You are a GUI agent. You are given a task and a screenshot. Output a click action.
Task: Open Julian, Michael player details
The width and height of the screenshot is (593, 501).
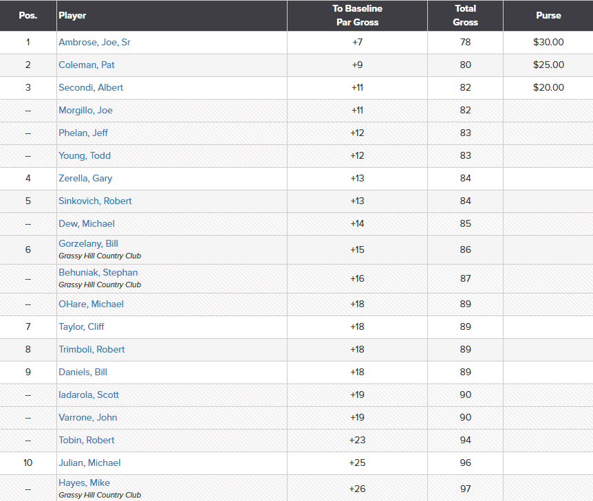pyautogui.click(x=91, y=463)
